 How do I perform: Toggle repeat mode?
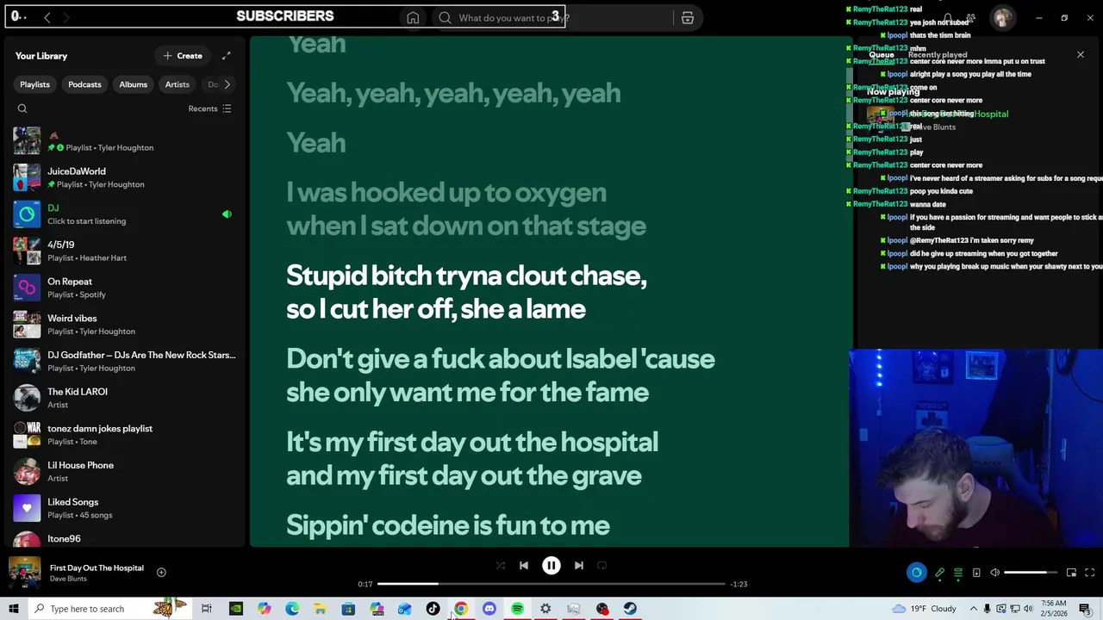602,566
